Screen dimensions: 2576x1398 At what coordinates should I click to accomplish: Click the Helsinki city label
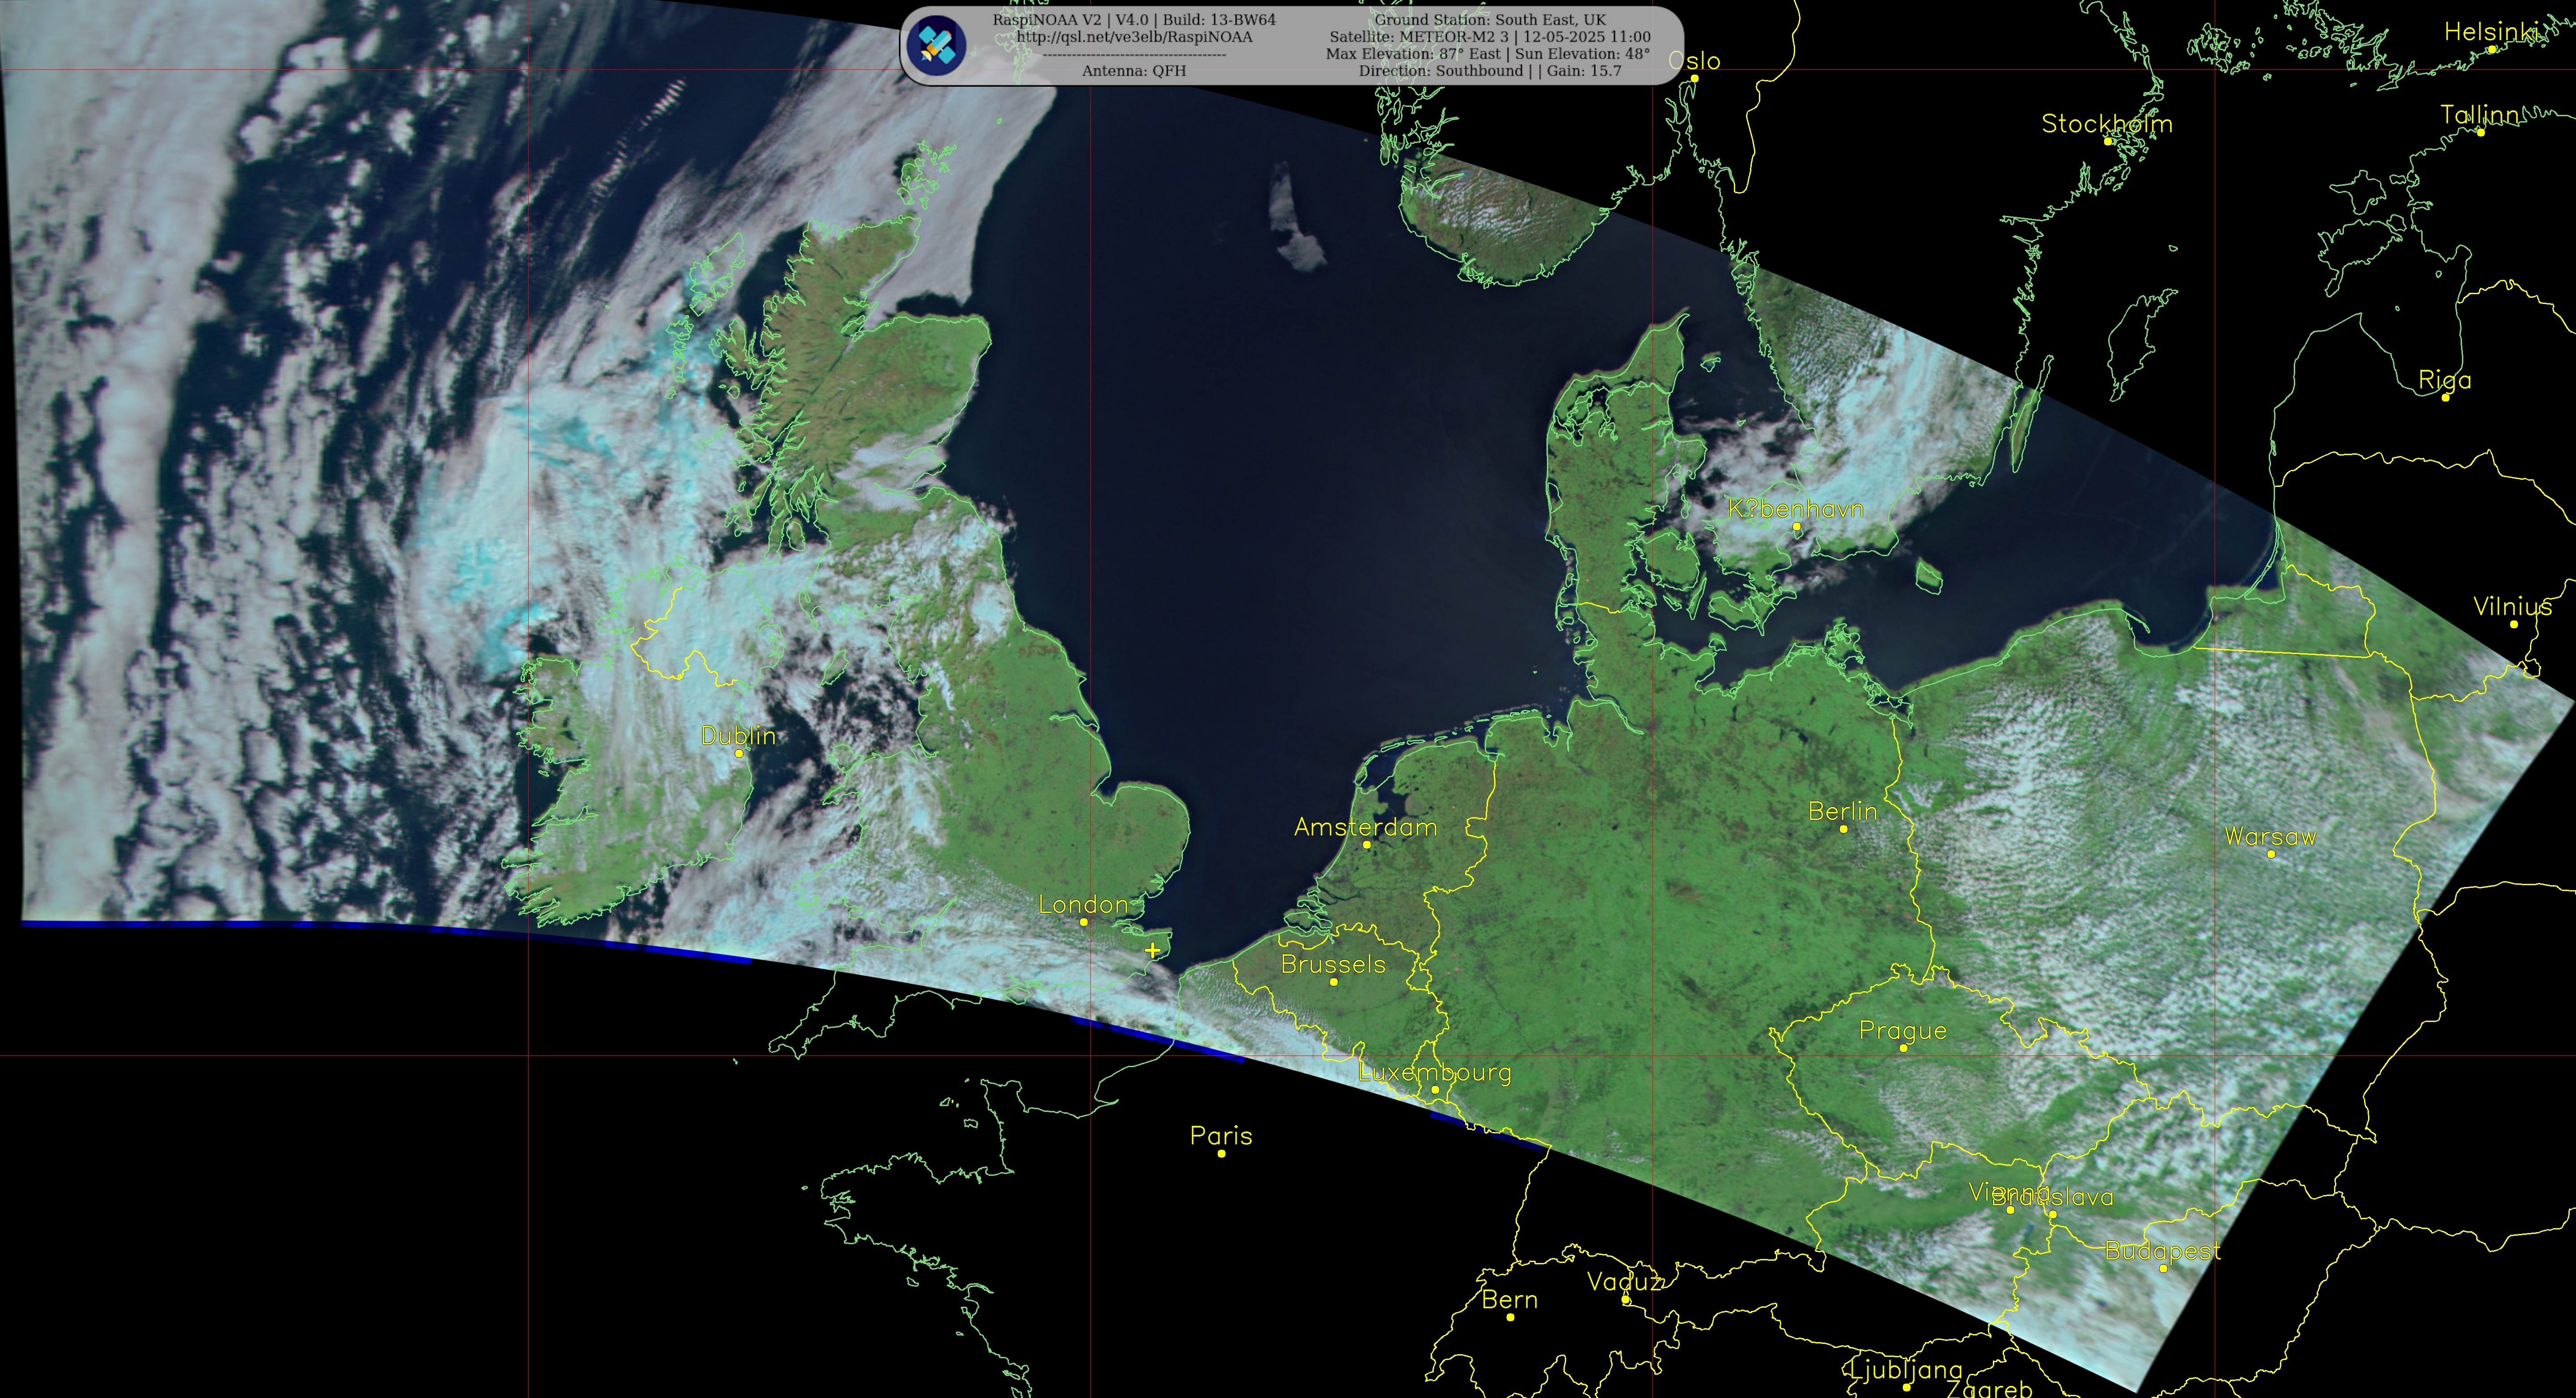(2491, 32)
